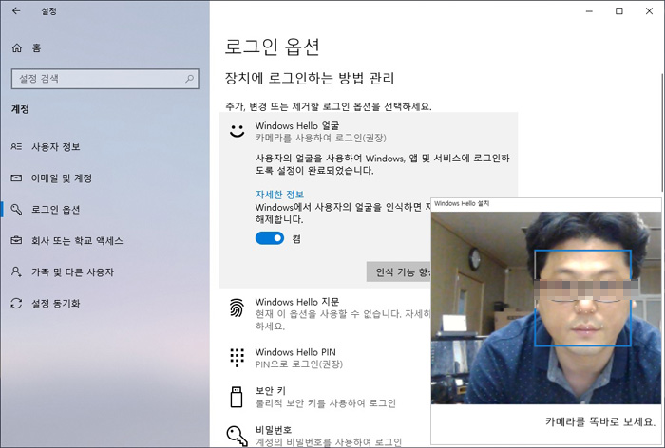Viewport: 665px width, 448px height.
Task: Select the 로그인 옵션 key icon
Action: click(x=16, y=209)
